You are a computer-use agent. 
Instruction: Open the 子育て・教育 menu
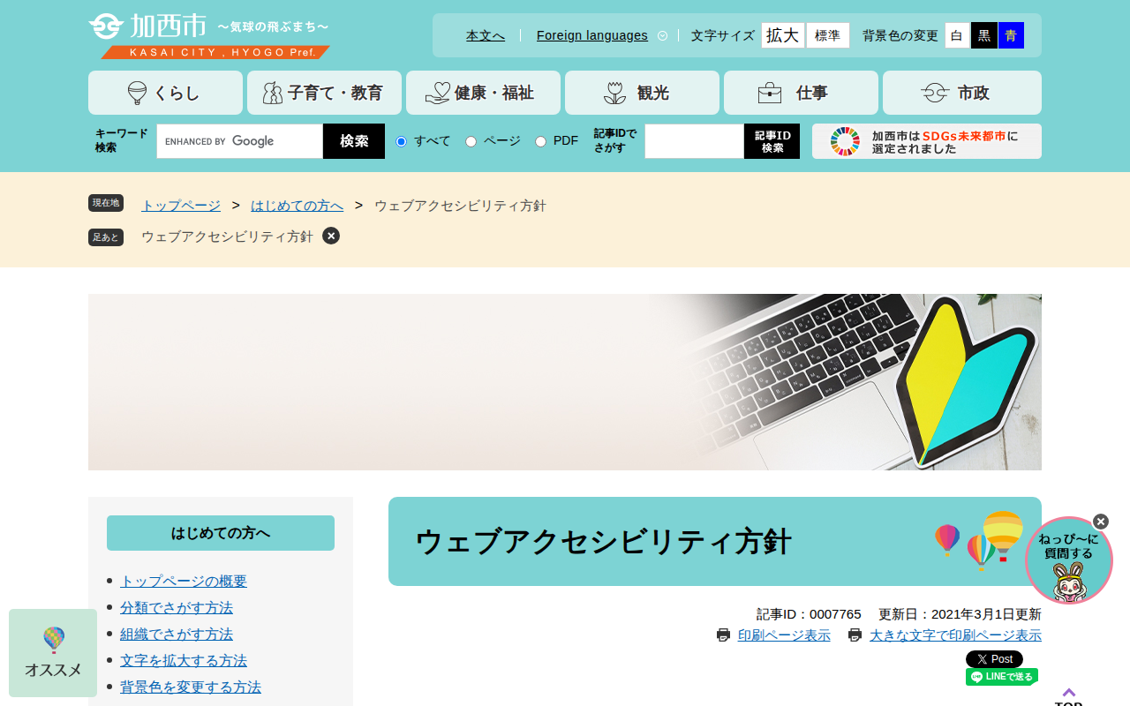pos(324,93)
